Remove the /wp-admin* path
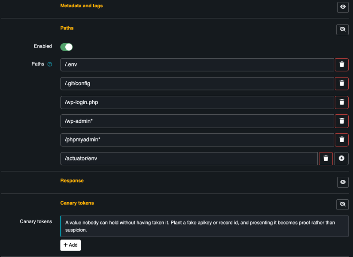Image resolution: width=353 pixels, height=257 pixels. 341,121
